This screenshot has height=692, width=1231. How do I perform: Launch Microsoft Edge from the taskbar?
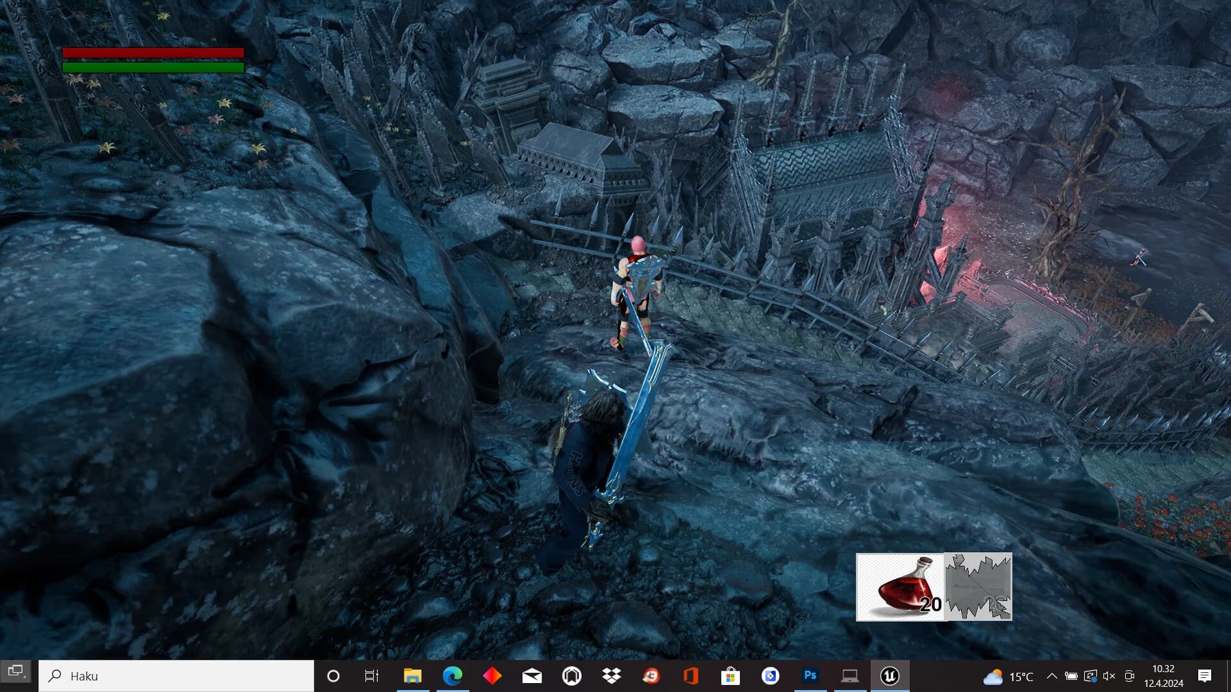coord(453,676)
